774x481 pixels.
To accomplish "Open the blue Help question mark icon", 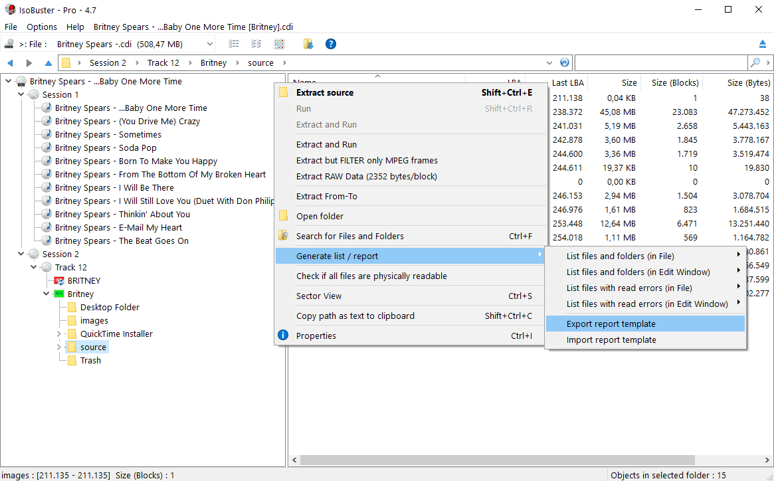I will point(331,44).
